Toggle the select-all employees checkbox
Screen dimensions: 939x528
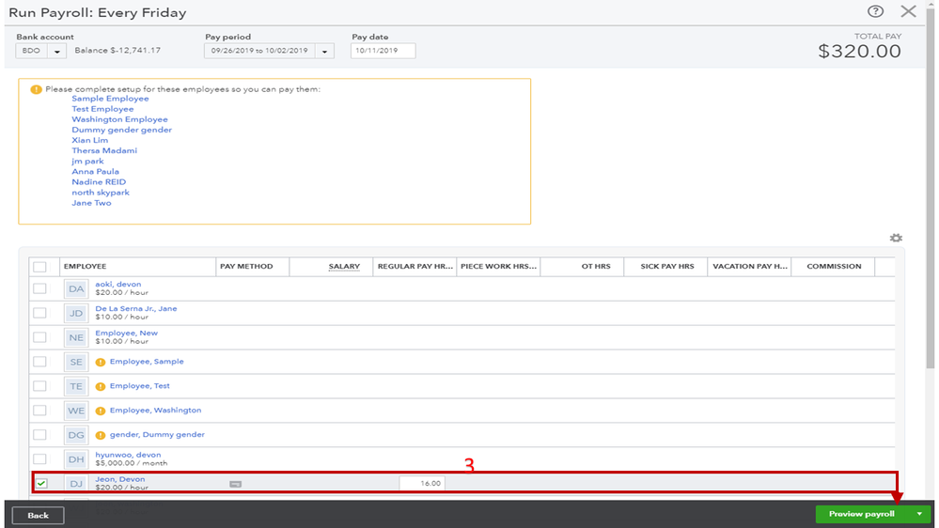(x=40, y=267)
